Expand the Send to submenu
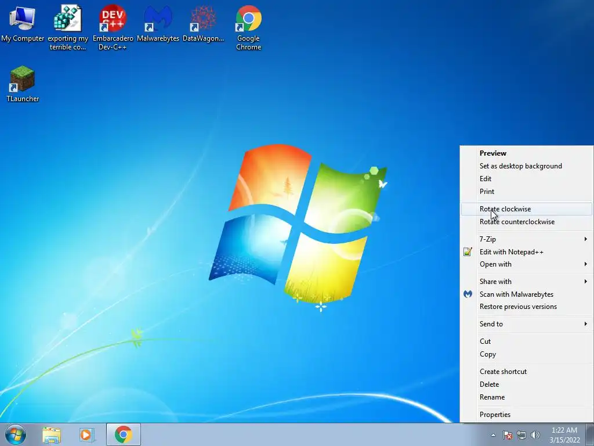This screenshot has width=594, height=446. pyautogui.click(x=527, y=324)
